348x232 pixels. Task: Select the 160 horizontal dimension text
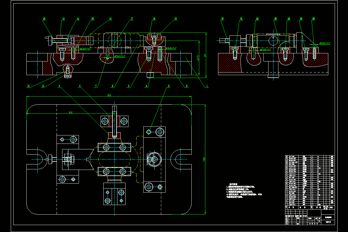click(70, 113)
